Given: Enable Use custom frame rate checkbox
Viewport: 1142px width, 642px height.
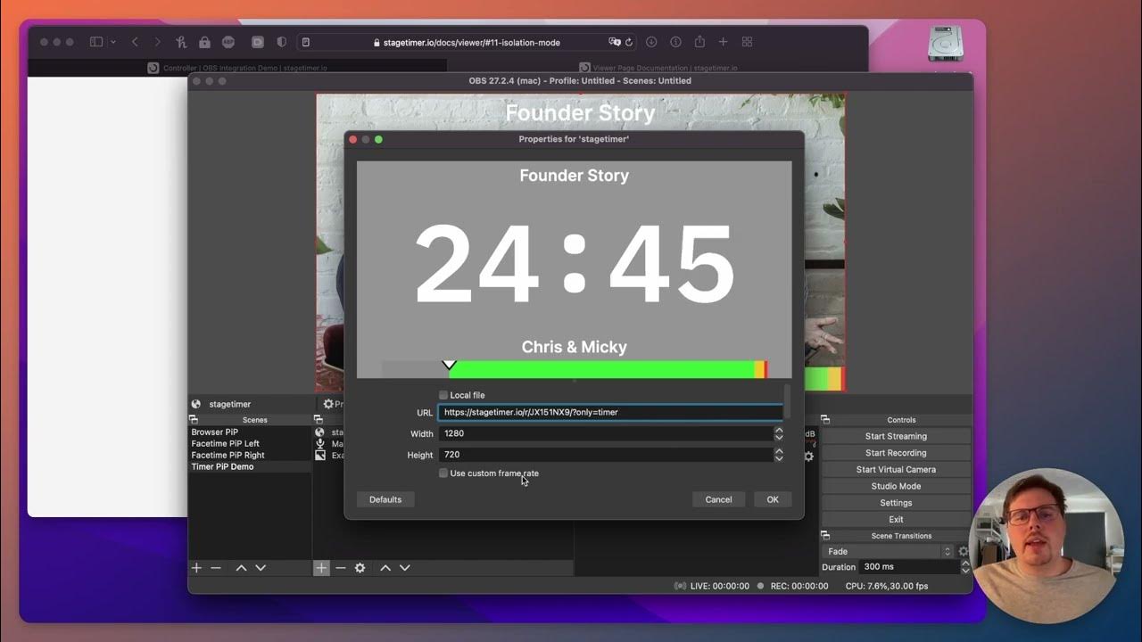Looking at the screenshot, I should 443,473.
